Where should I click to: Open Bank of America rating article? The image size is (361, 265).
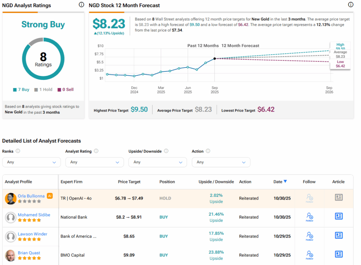pos(338,235)
